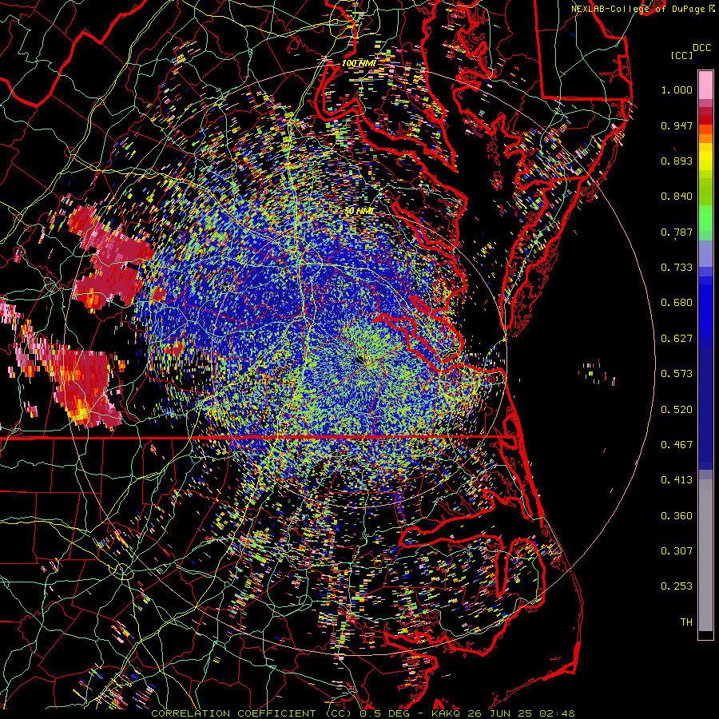Click the gray low-value color band
Image resolution: width=719 pixels, height=719 pixels.
(x=705, y=555)
